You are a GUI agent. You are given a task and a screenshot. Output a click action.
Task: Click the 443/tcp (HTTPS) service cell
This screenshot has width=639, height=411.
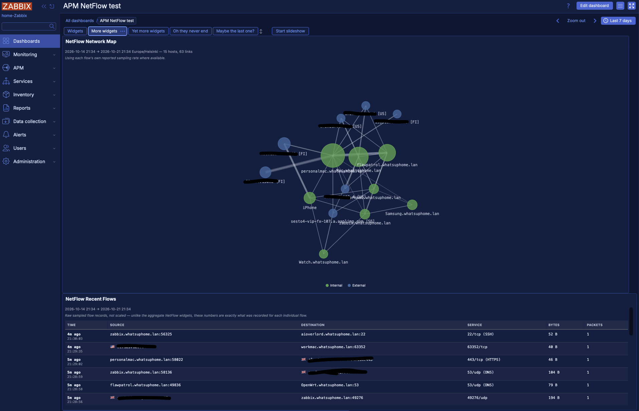(x=484, y=360)
